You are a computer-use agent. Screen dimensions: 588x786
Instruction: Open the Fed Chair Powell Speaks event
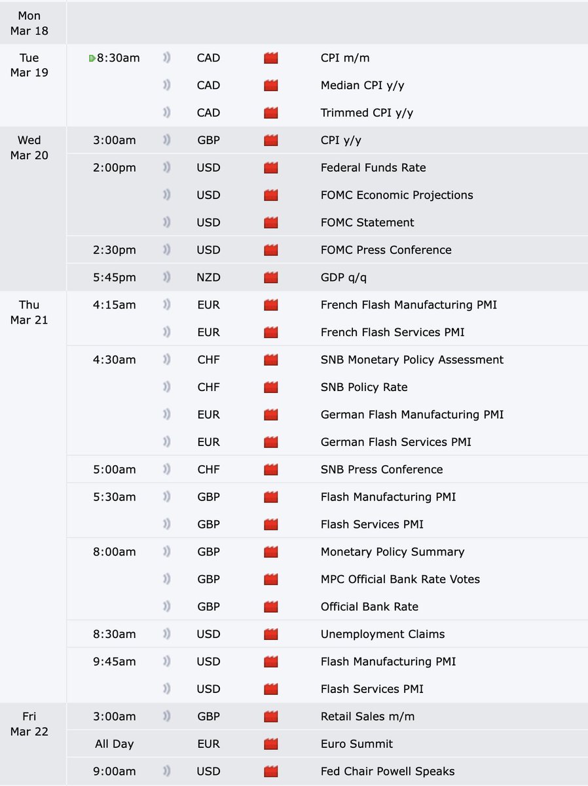(388, 772)
